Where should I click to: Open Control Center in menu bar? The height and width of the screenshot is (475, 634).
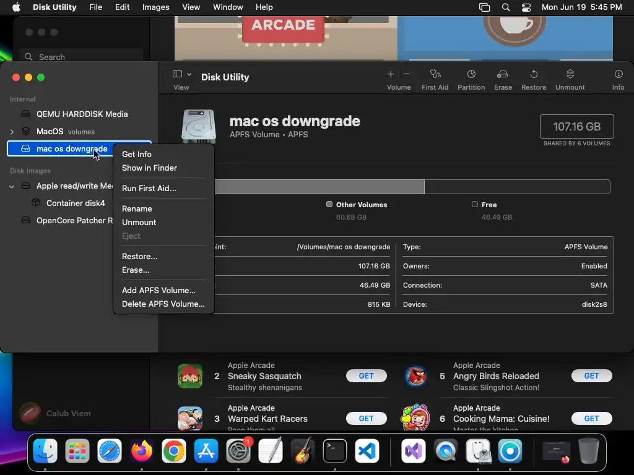coord(526,7)
